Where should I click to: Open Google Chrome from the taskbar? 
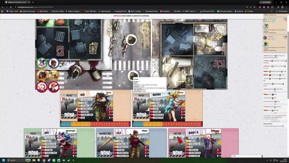tap(44, 160)
